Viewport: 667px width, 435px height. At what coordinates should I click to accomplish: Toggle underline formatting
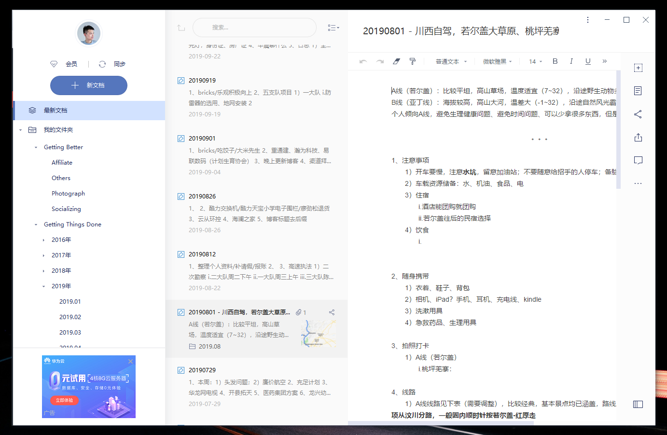point(587,61)
